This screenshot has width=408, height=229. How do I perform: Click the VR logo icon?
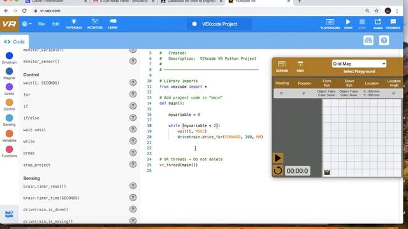tap(10, 24)
